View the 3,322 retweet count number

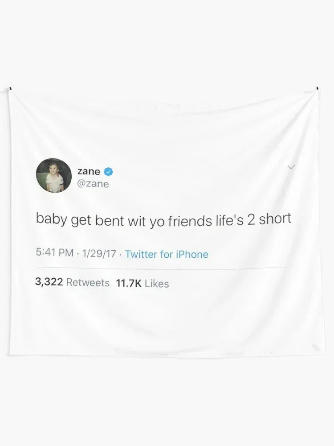pyautogui.click(x=49, y=282)
